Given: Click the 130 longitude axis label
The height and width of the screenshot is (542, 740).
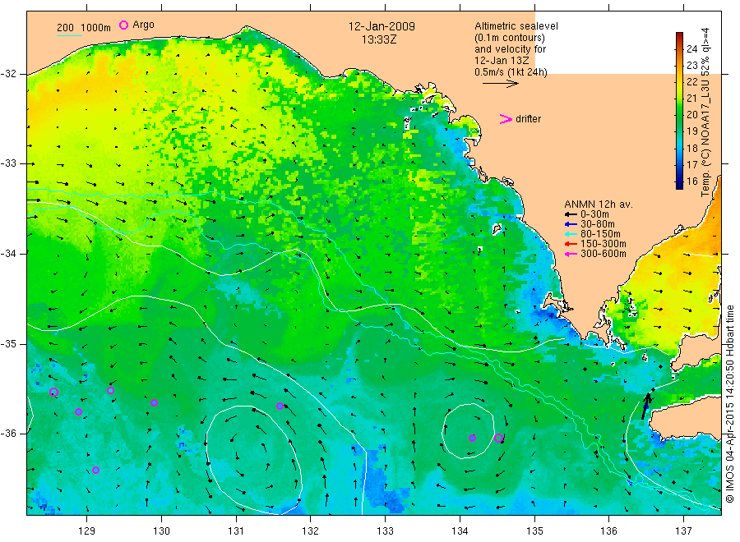Looking at the screenshot, I should (161, 531).
